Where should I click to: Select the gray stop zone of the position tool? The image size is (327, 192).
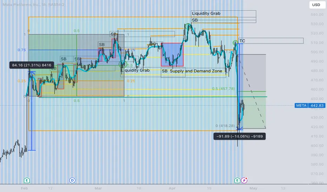coord(252,73)
